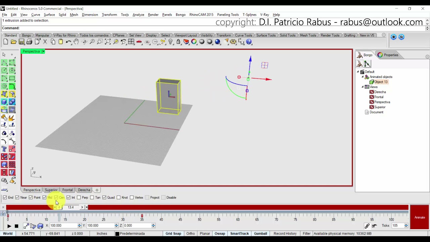Switch to the Curve Tools toolbar tab
This screenshot has width=430, height=242.
[243, 35]
